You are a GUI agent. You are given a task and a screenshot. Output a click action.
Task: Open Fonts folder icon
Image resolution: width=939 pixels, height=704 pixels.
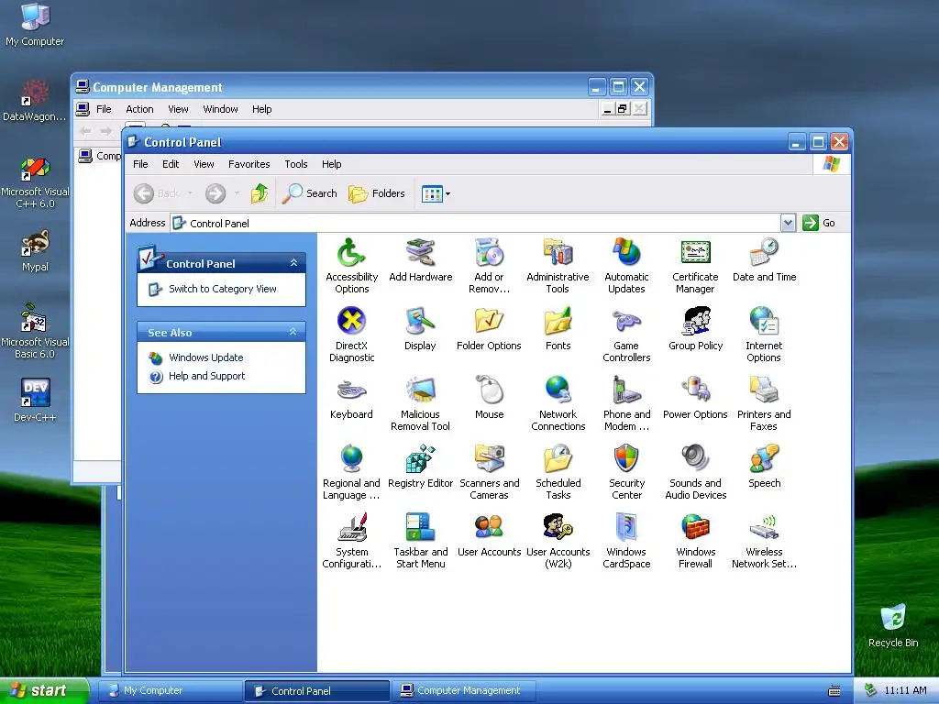click(x=558, y=329)
